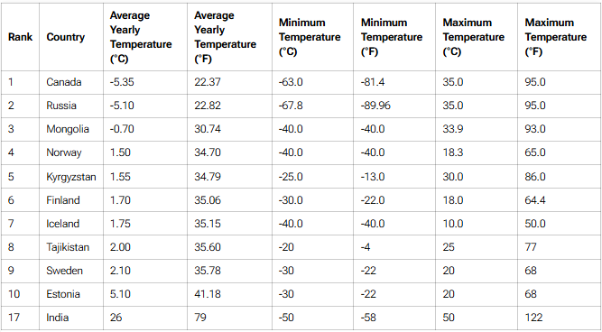Viewport: 602px width, 332px height.
Task: Select Finland's 64.4 maximum Fahrenheit value
Action: [535, 200]
